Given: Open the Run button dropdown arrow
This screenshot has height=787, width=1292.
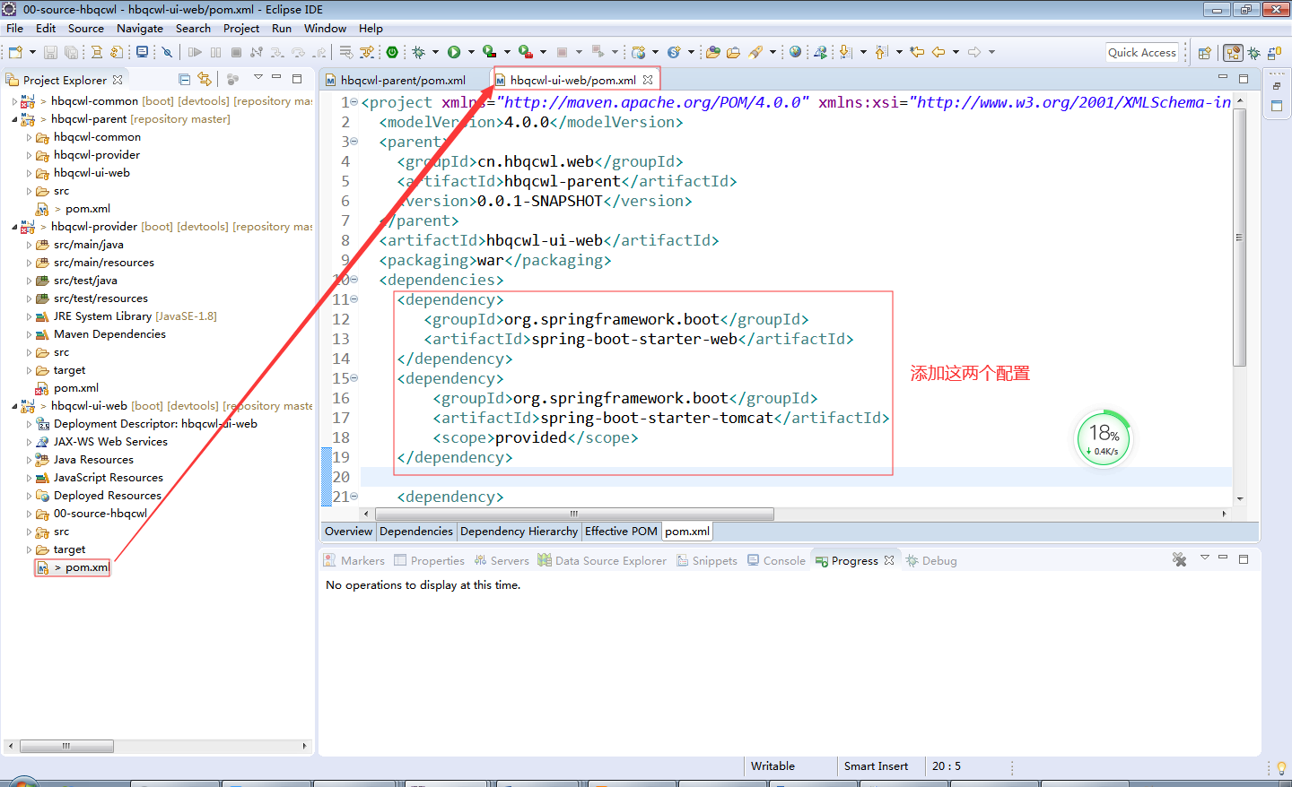Looking at the screenshot, I should coord(471,52).
